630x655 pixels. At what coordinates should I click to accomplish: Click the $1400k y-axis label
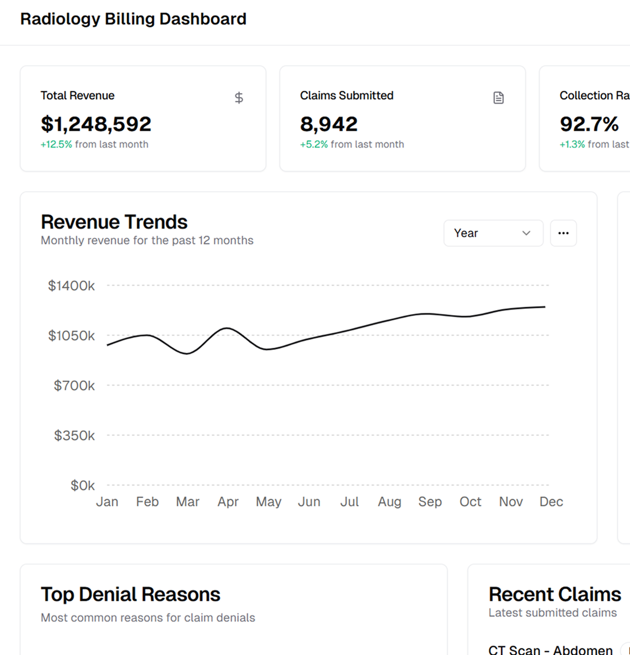click(72, 286)
